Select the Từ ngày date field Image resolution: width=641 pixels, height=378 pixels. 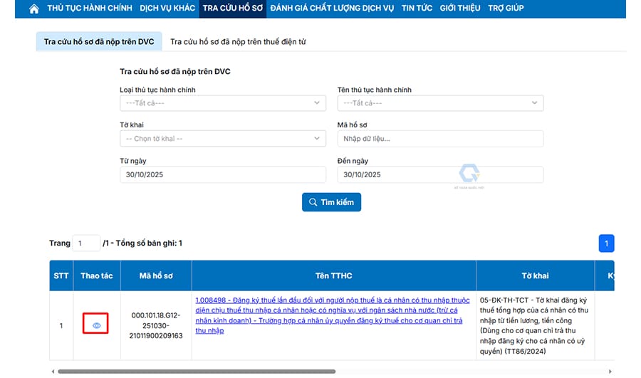click(222, 174)
